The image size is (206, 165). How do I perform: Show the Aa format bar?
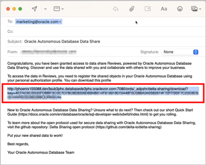[x=164, y=9]
